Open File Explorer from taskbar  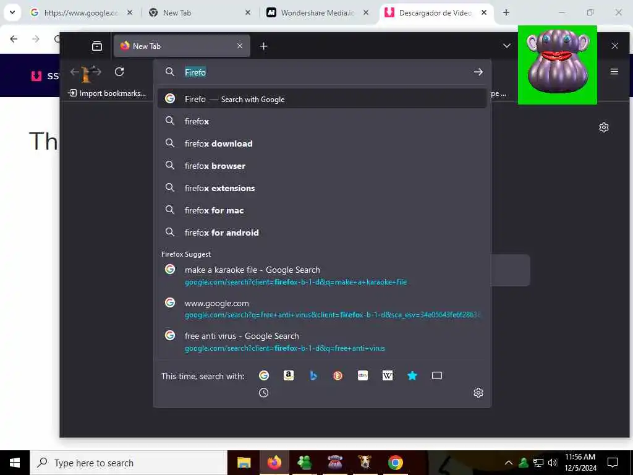(244, 463)
